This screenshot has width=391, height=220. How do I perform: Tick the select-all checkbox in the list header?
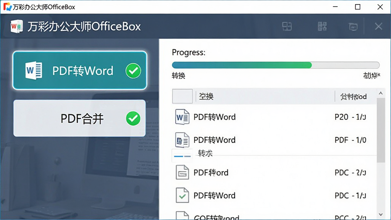[x=182, y=96]
